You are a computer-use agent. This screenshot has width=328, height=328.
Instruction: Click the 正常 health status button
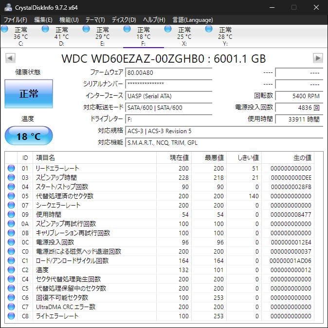pos(29,94)
